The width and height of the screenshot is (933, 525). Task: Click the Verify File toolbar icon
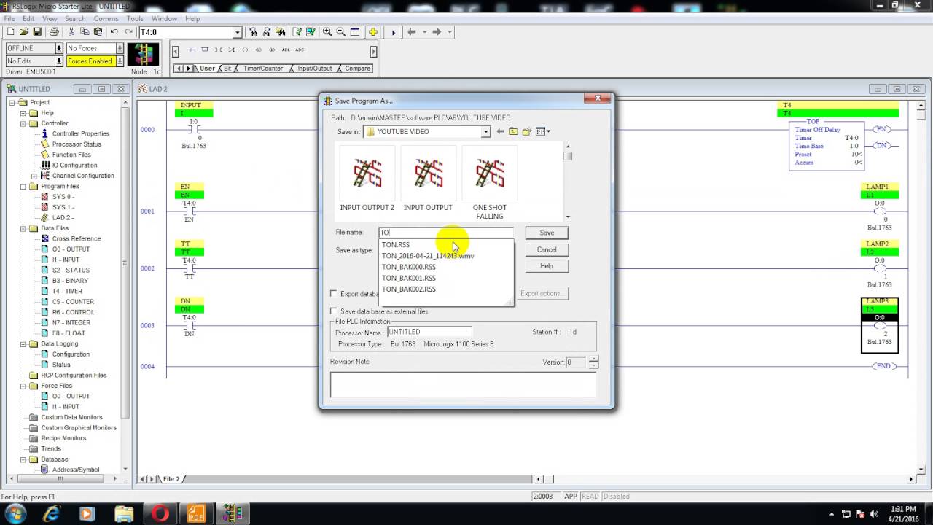[x=297, y=32]
